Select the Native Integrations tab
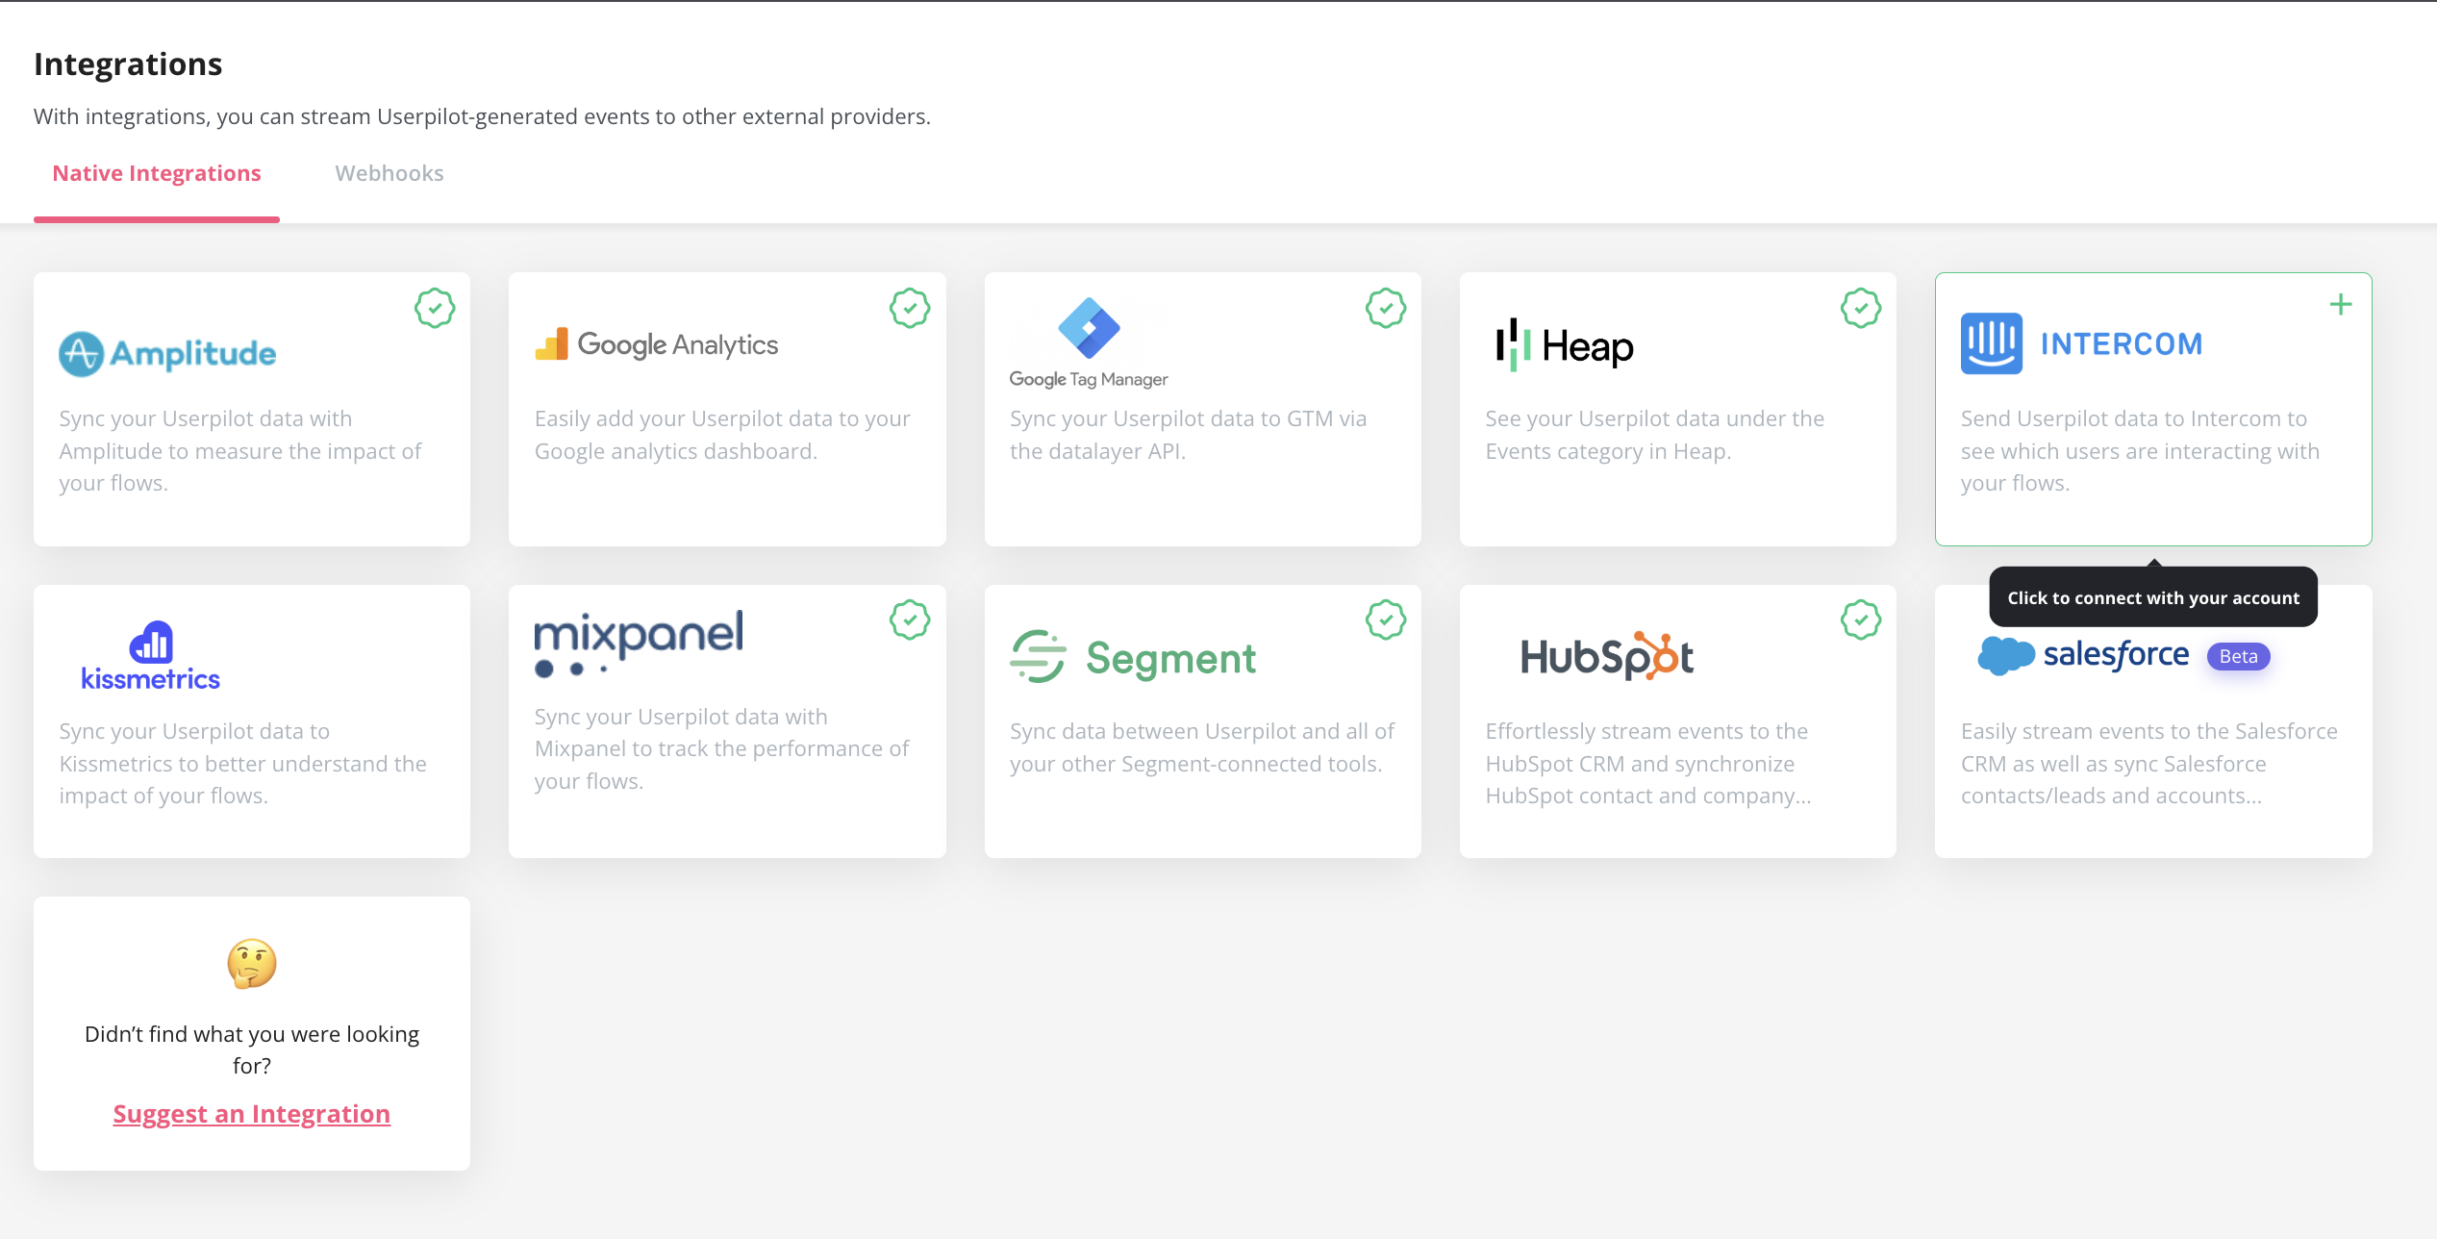Viewport: 2437px width, 1239px height. pos(157,173)
